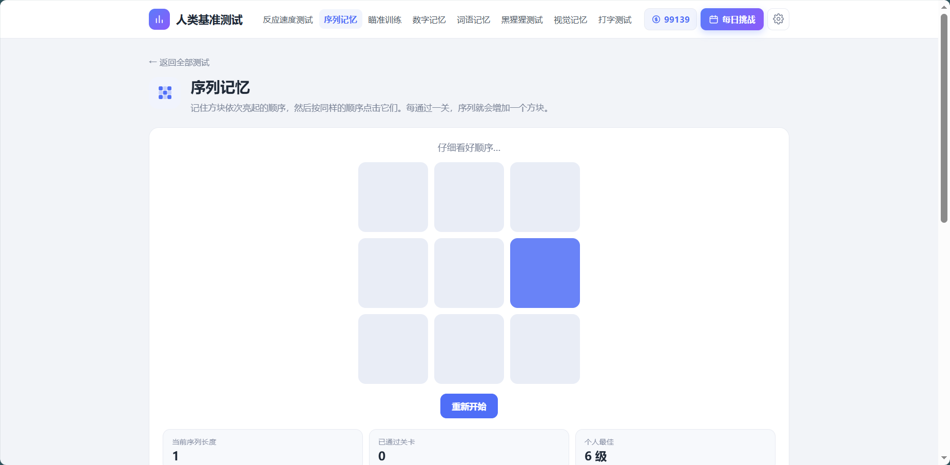Click the scrollbar down arrow
Viewport: 950px width, 465px height.
944,458
